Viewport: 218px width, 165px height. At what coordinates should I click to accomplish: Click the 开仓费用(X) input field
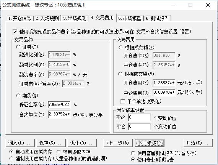tap(164, 83)
